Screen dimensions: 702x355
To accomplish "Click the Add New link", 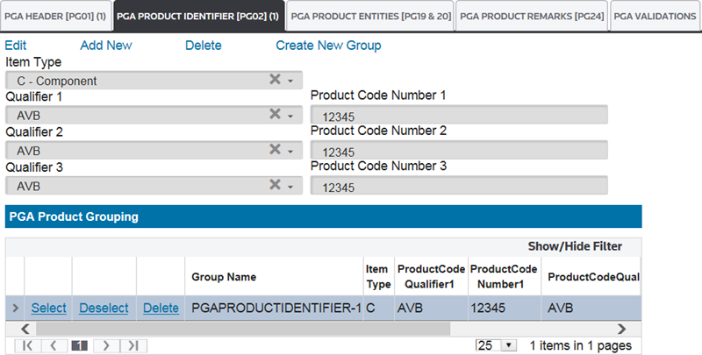I will [x=106, y=46].
